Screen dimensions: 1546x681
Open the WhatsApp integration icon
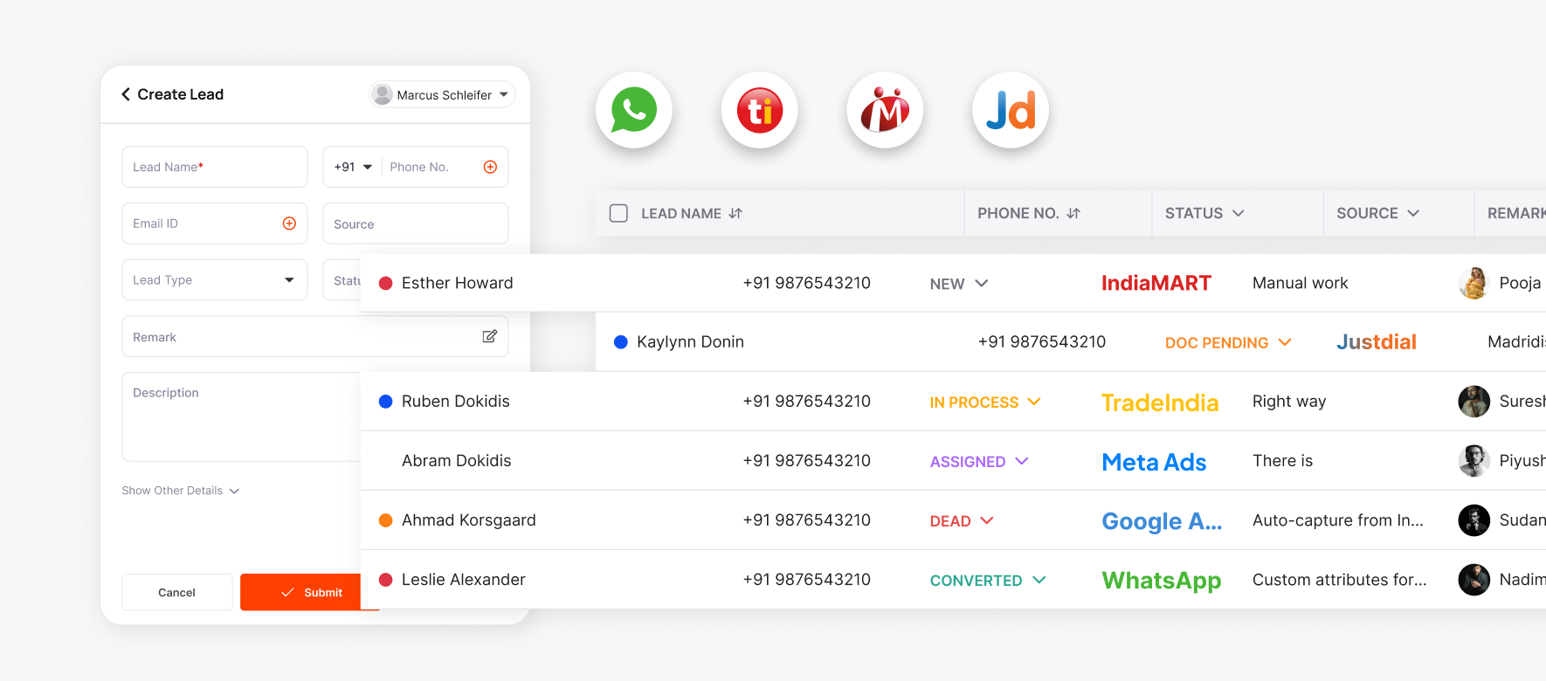[634, 110]
